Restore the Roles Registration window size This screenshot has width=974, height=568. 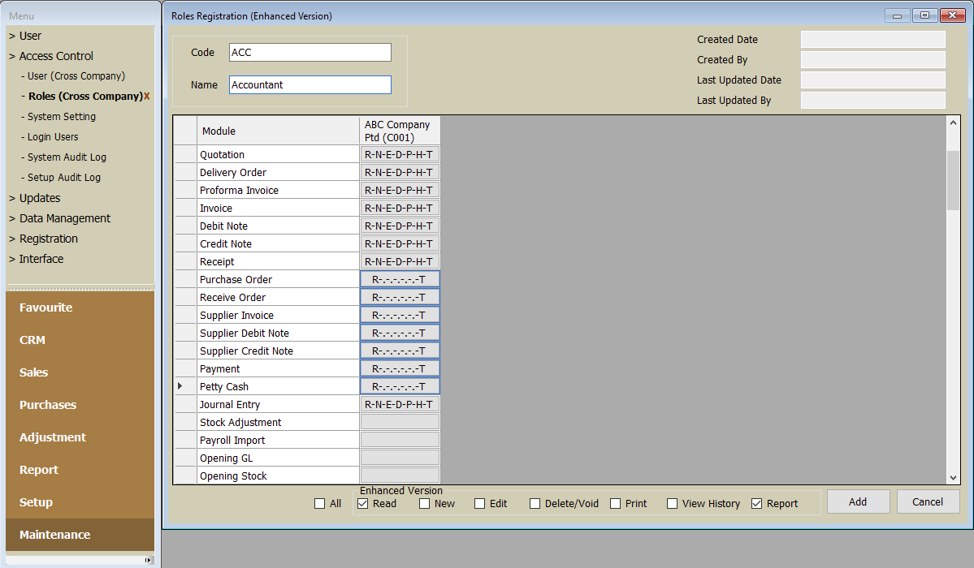924,15
